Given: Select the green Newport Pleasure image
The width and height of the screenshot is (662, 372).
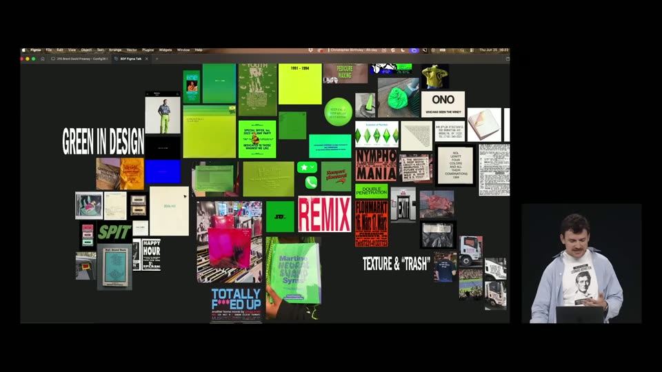Looking at the screenshot, I should click(x=336, y=176).
